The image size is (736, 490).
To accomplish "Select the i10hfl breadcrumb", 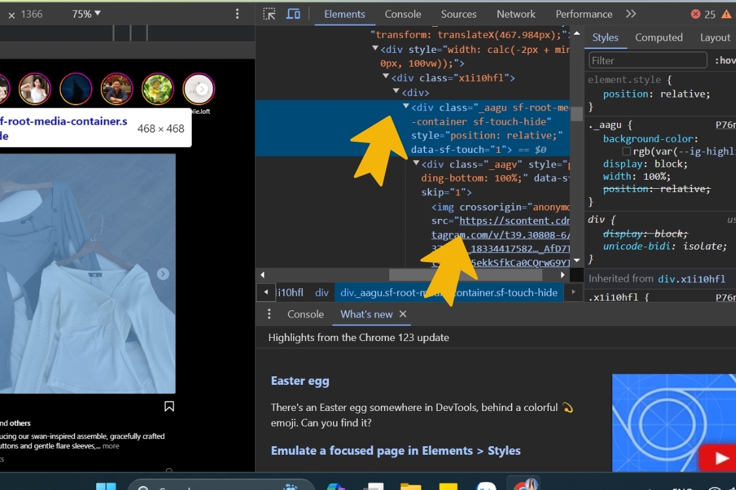I will pyautogui.click(x=290, y=293).
